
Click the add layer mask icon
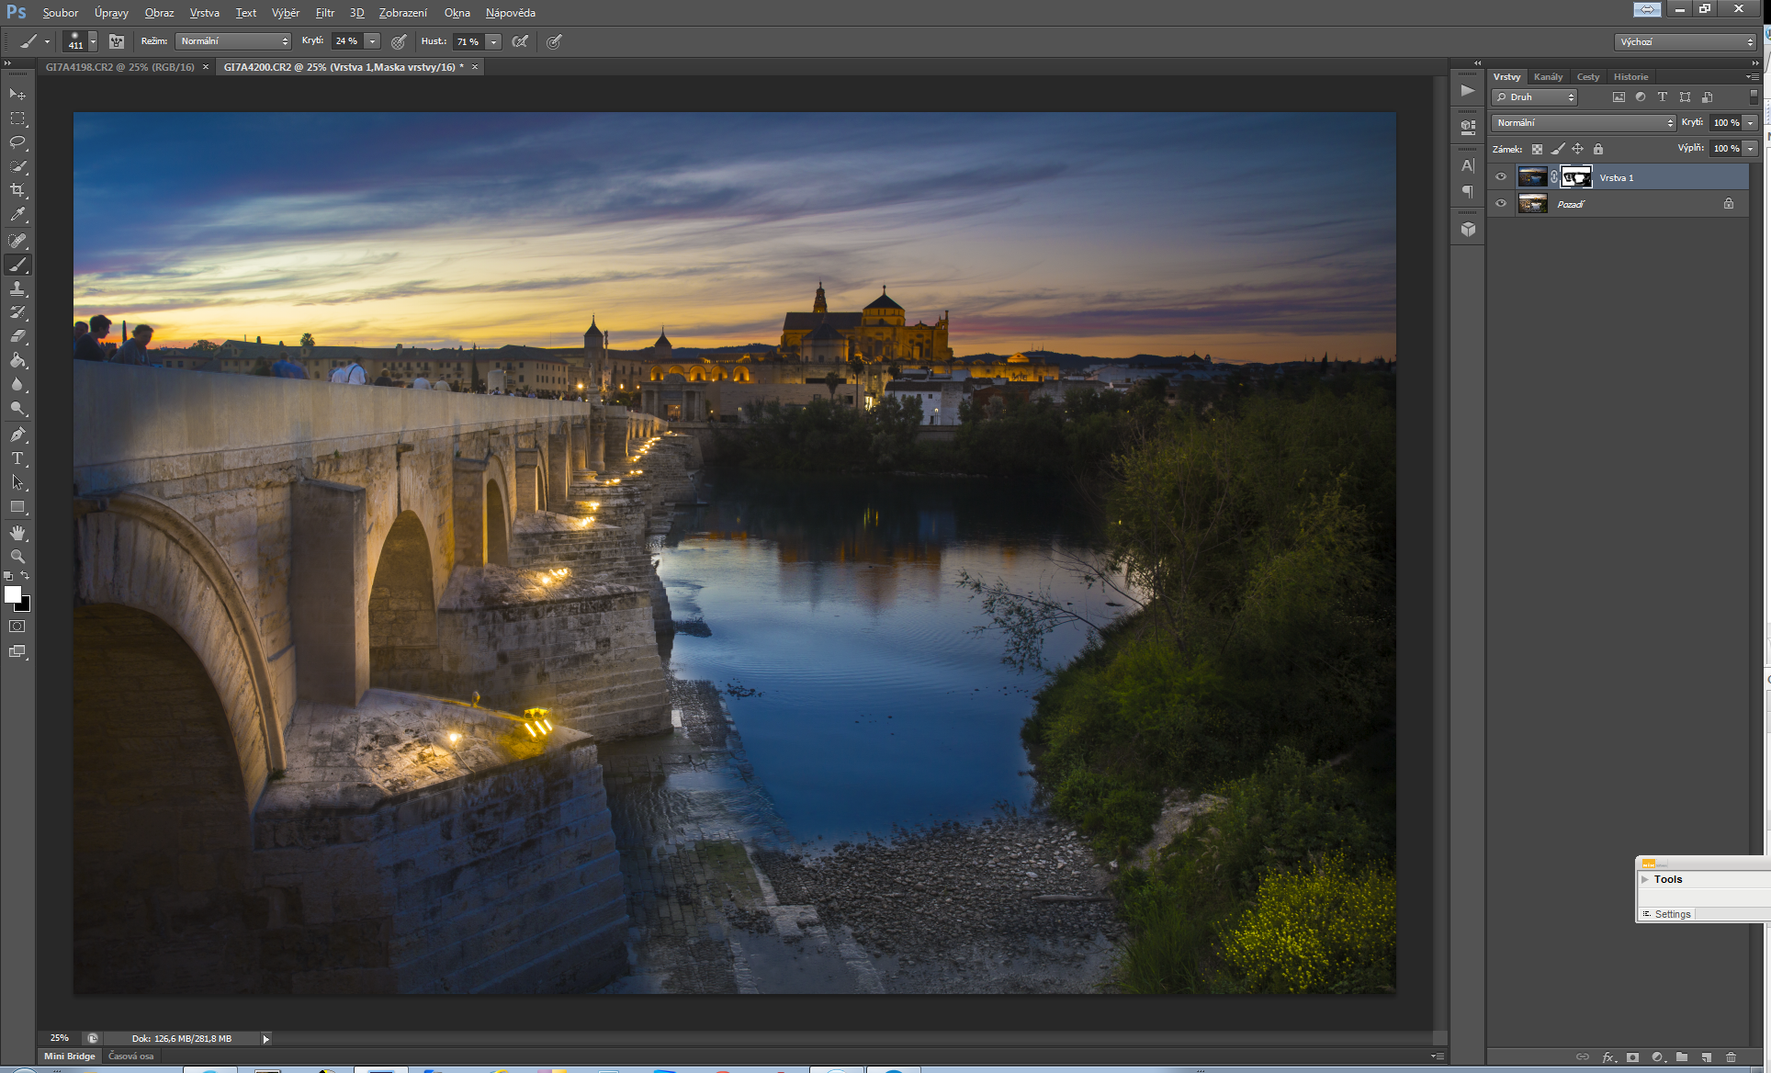pyautogui.click(x=1632, y=1057)
